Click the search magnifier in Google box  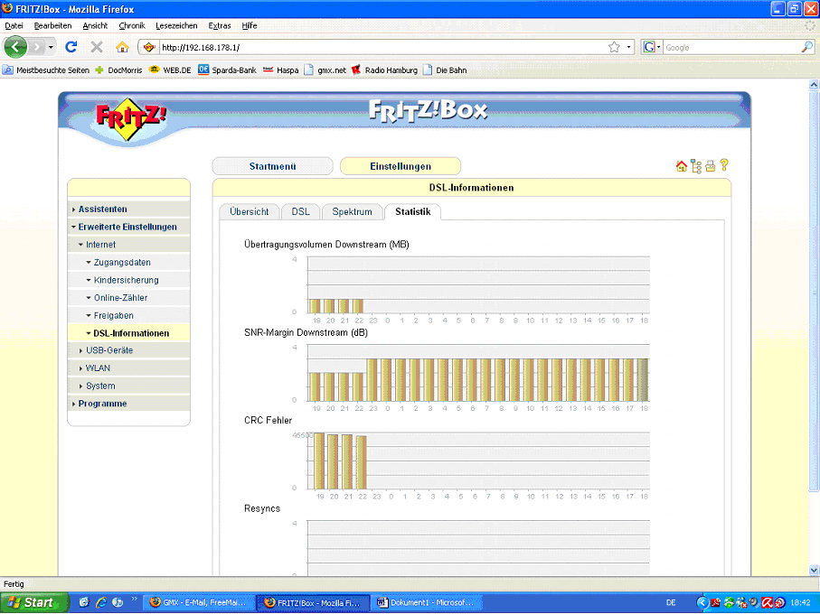pyautogui.click(x=806, y=47)
